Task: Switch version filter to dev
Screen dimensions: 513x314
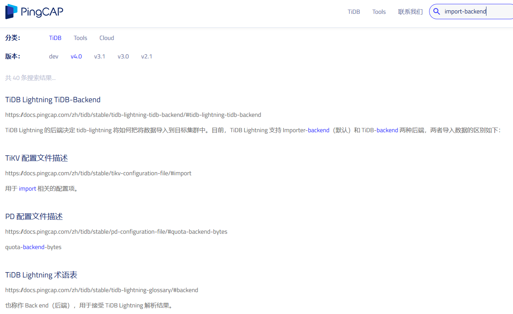Action: (x=53, y=56)
